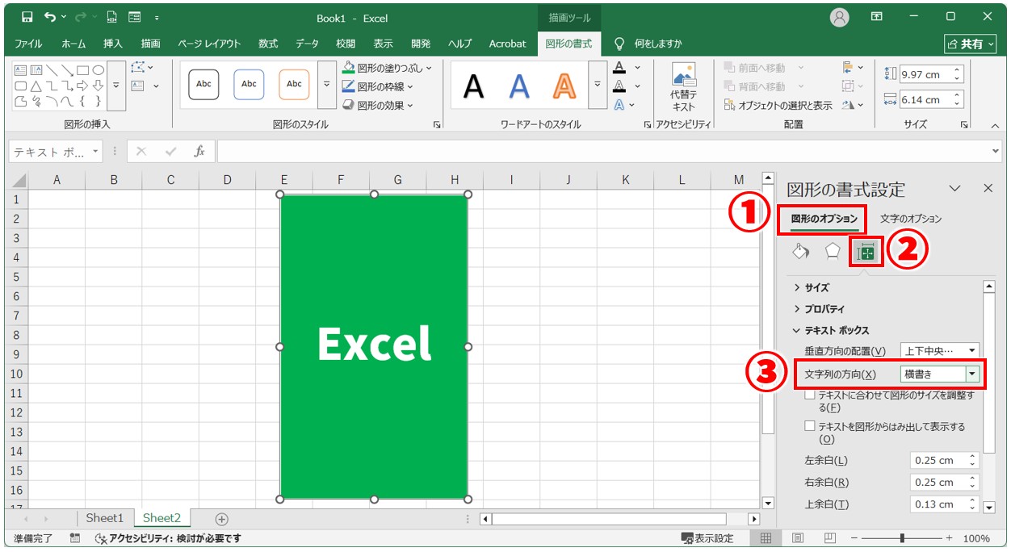Insert a text box shape
This screenshot has height=552, width=1011.
21,70
